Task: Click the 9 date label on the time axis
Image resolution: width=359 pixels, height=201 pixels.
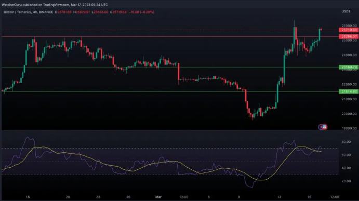Action: 239,197
